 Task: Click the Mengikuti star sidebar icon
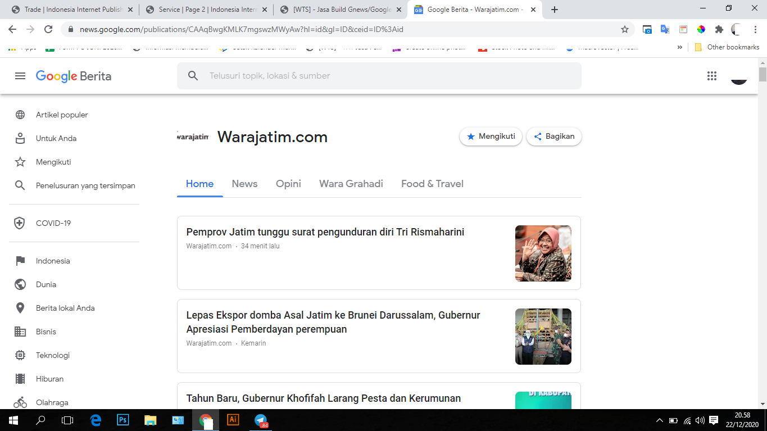tap(20, 162)
